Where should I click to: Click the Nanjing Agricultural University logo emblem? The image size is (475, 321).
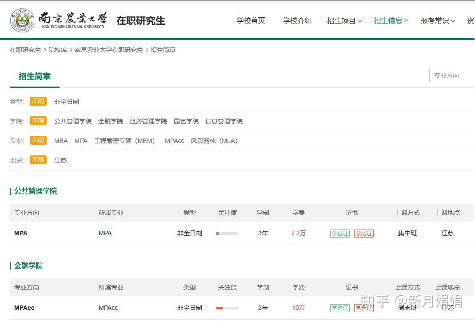pyautogui.click(x=22, y=20)
